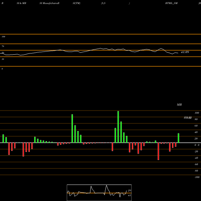
Task: Click the MR axis label 60
Action: point(196,126)
